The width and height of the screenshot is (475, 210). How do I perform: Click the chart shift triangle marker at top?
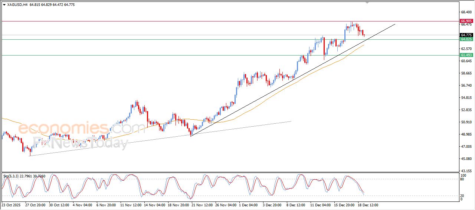click(367, 3)
